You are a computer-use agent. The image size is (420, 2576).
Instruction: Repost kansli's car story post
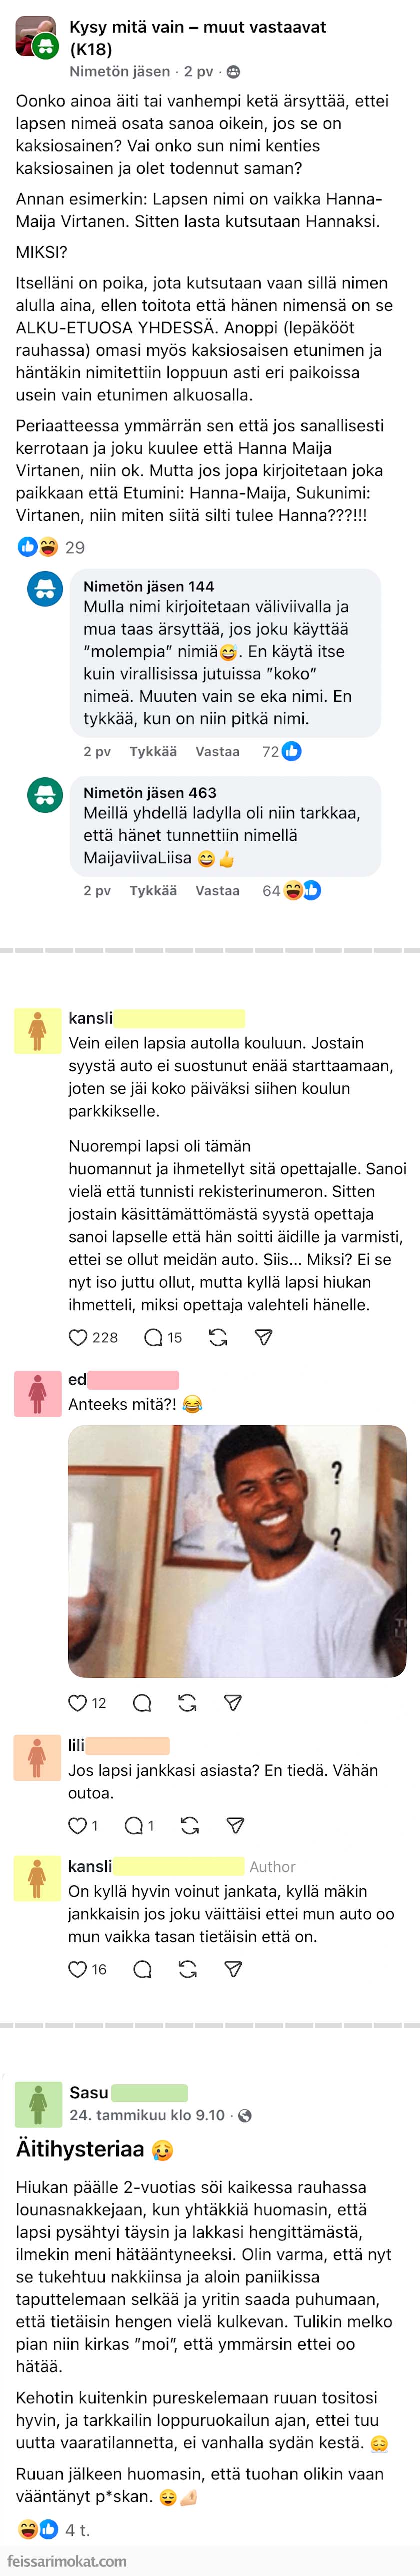[x=218, y=1338]
